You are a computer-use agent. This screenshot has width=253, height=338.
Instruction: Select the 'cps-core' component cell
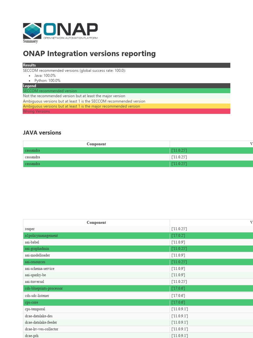tap(97, 302)
